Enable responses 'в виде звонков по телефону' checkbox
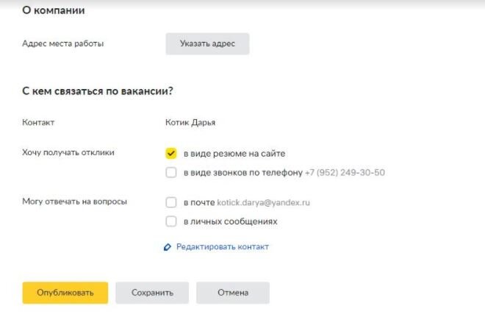Screen dimensions: 485x331 pyautogui.click(x=171, y=172)
